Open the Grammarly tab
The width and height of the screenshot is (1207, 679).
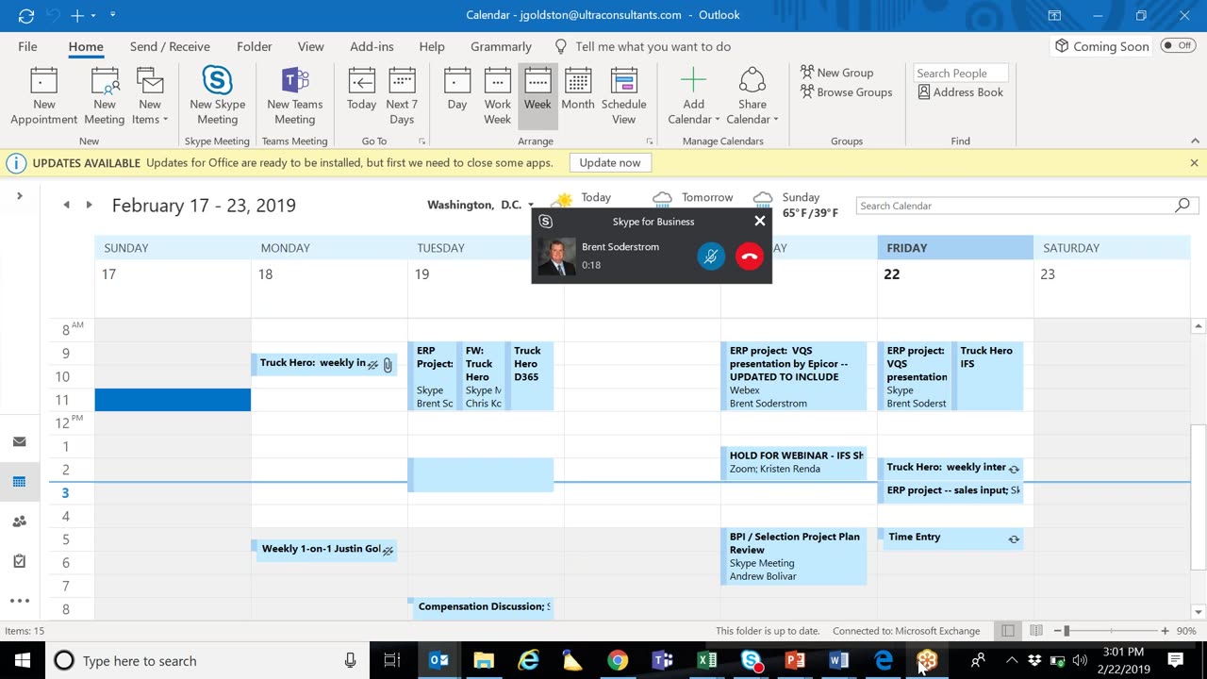[501, 46]
